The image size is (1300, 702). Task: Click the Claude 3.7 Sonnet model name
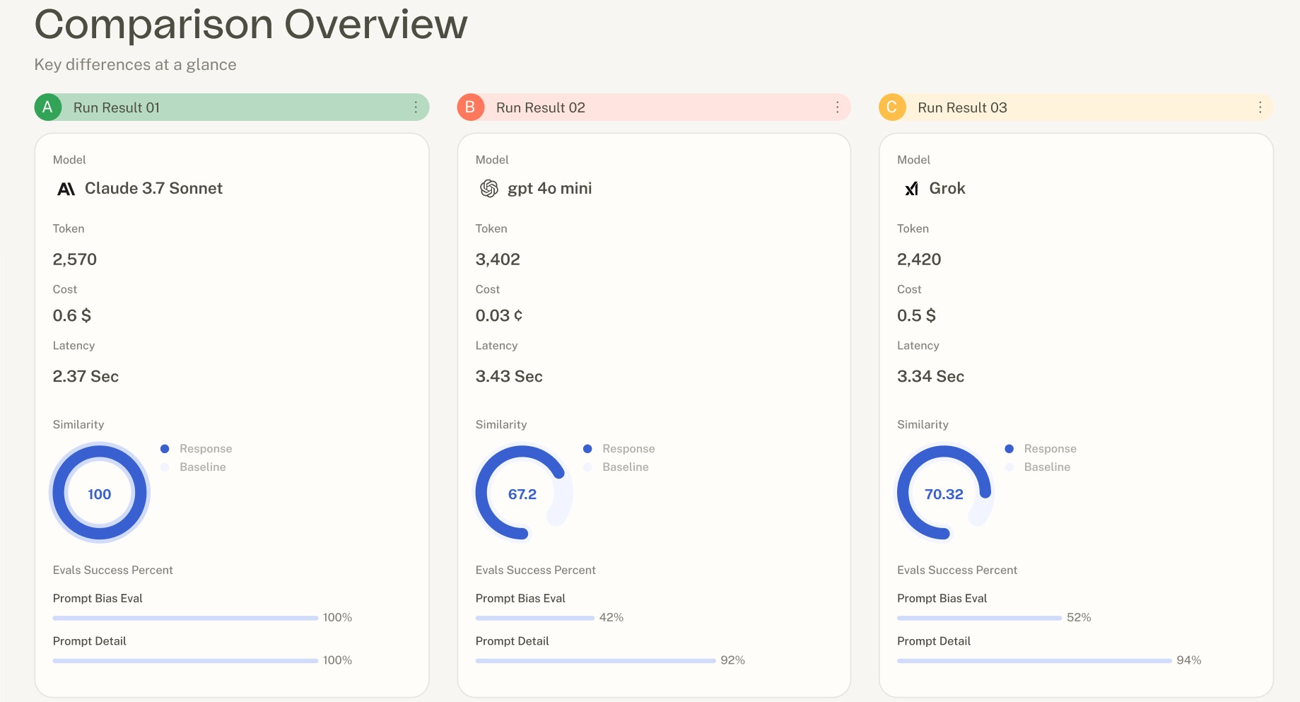tap(153, 188)
